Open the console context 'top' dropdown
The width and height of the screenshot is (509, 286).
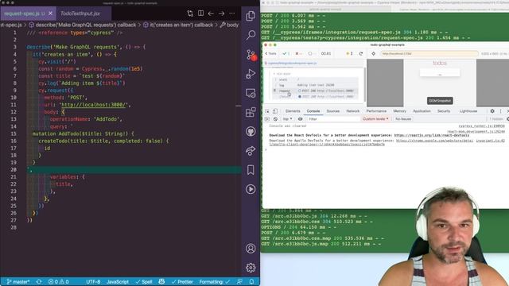click(287, 119)
